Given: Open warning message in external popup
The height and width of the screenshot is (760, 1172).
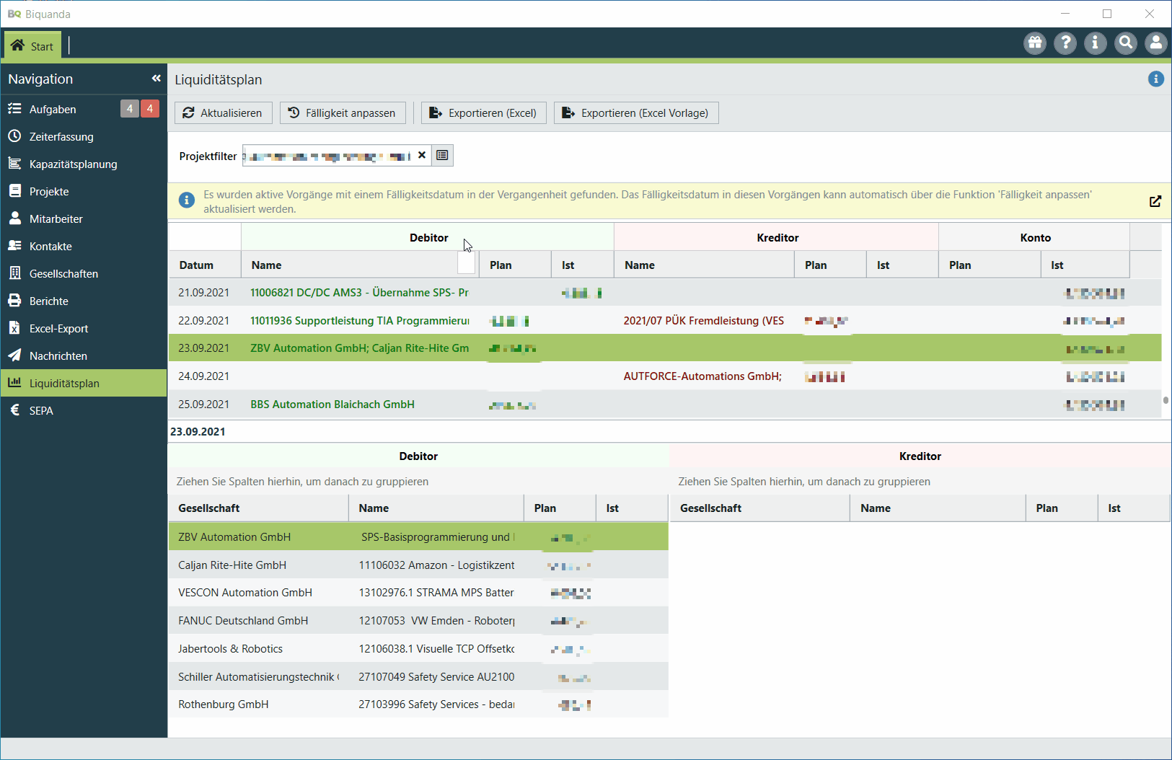Looking at the screenshot, I should pyautogui.click(x=1155, y=201).
